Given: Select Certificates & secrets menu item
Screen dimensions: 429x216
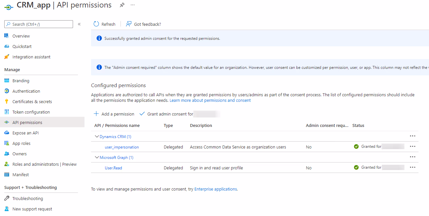Looking at the screenshot, I should (32, 101).
